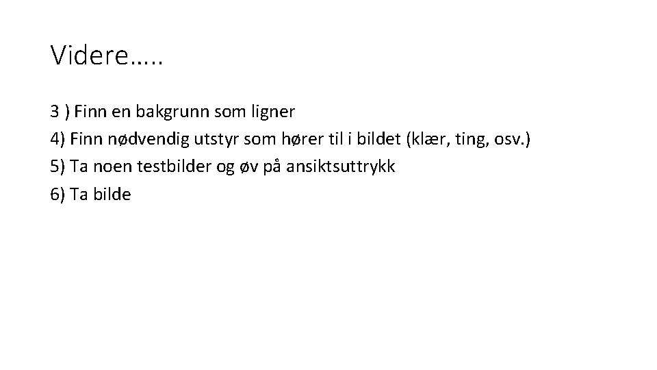This screenshot has height=370, width=657.
Task: Click the word "bilde" in step 6
Action: point(112,194)
